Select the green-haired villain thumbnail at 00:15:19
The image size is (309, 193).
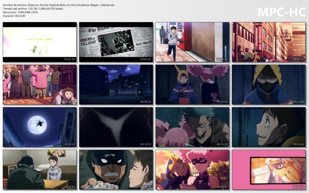192,127
